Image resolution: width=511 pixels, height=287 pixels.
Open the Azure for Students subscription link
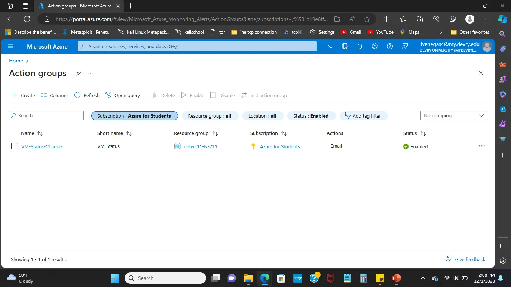280,146
